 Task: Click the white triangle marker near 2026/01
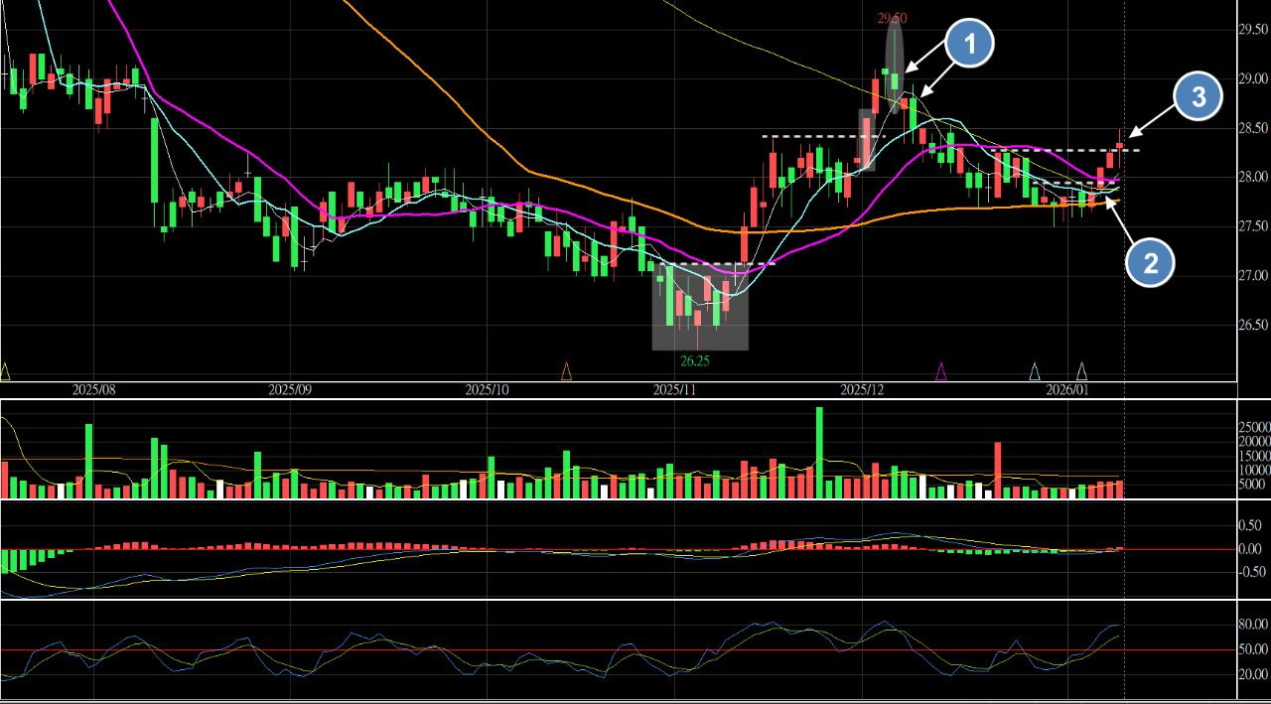(1082, 372)
